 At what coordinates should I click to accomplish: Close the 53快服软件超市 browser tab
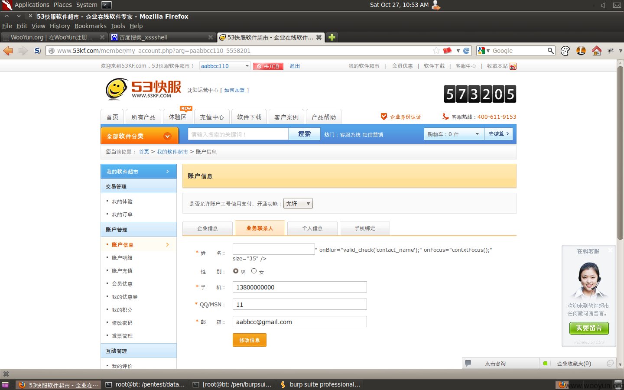click(x=319, y=37)
